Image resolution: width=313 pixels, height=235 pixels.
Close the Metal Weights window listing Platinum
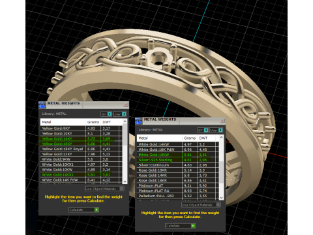(x=222, y=121)
